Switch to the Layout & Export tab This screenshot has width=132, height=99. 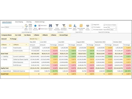tap(7, 22)
